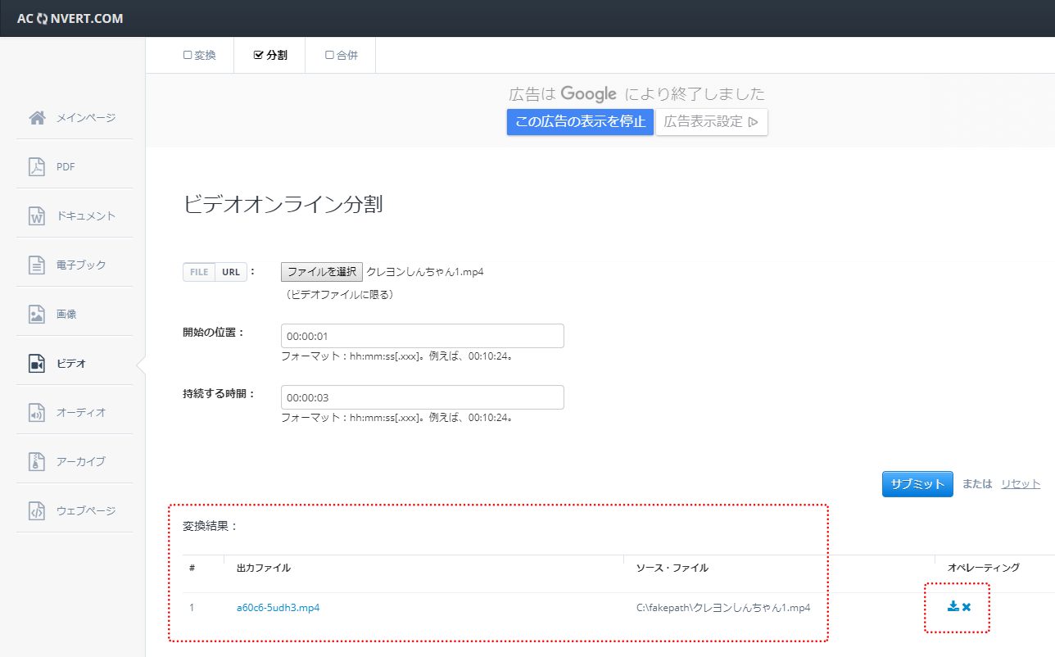Image resolution: width=1055 pixels, height=657 pixels.
Task: Click the archive zip icon beside アーカイブ
Action: (x=37, y=461)
